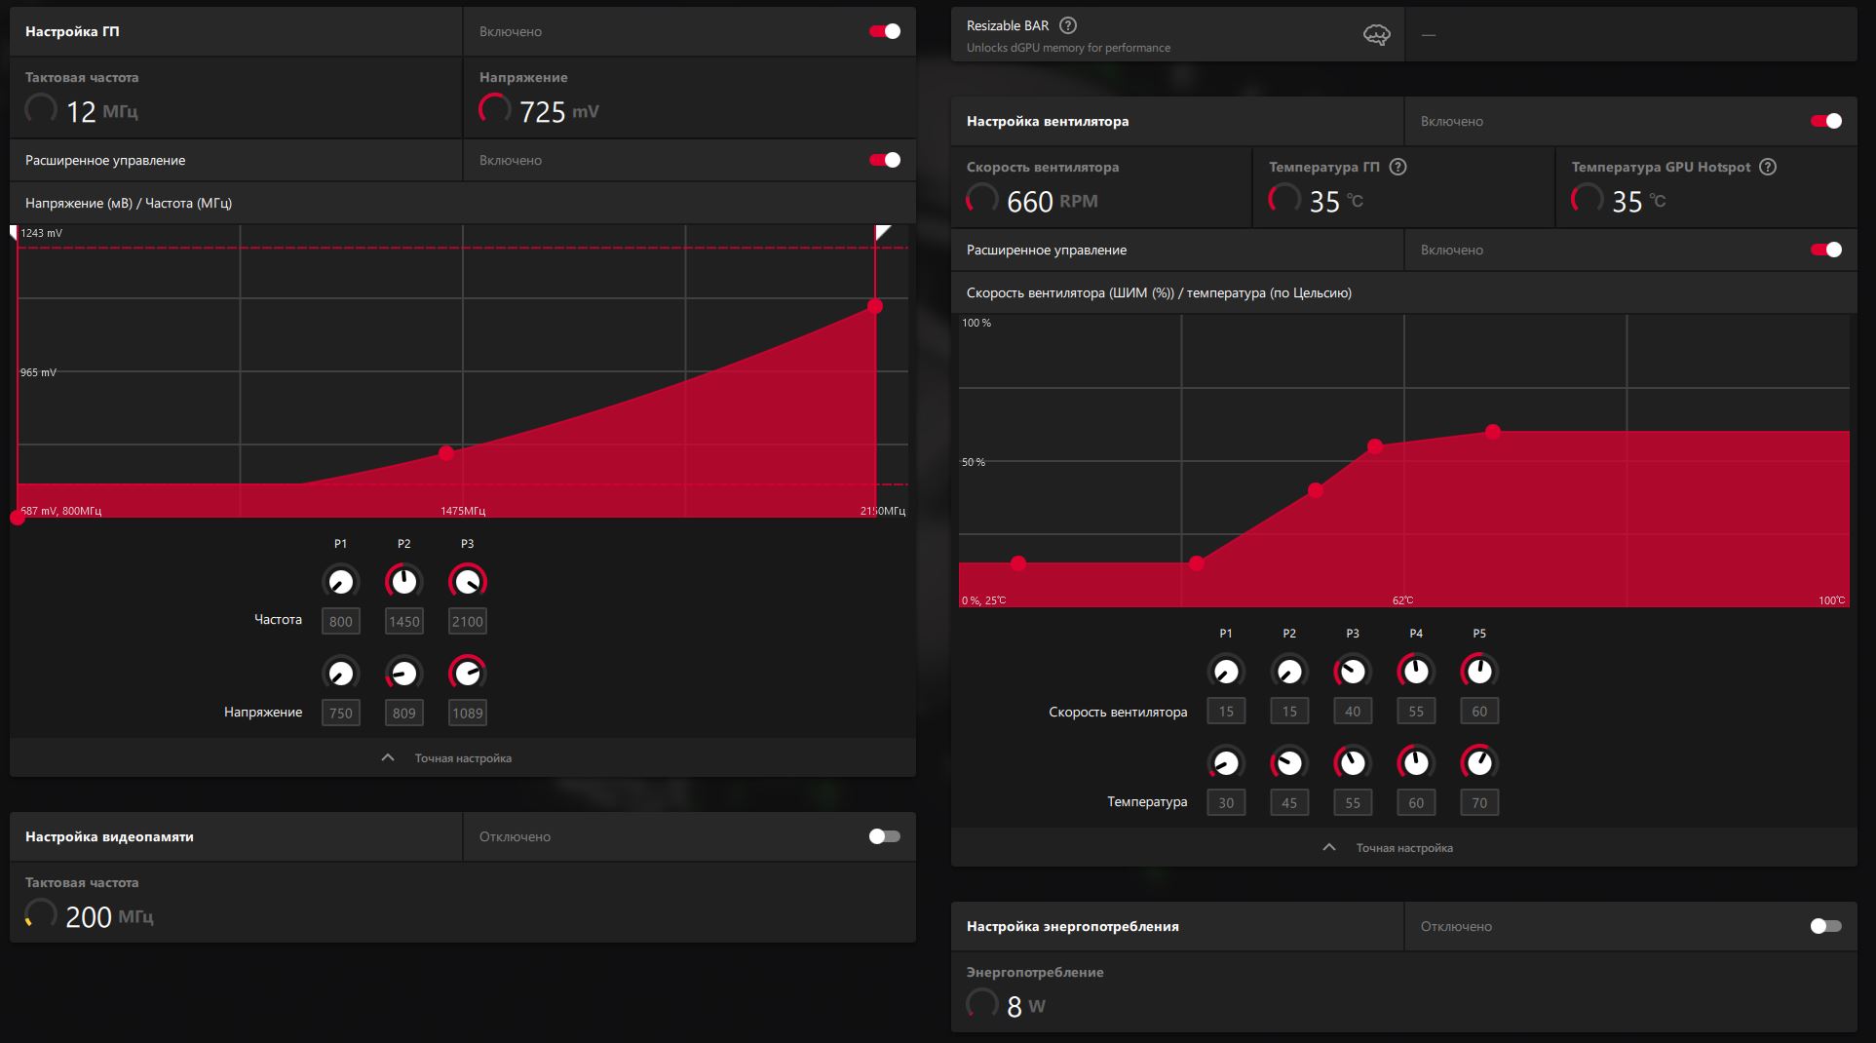Click the 200 МГц memory clock reading
Viewport: 1876px width, 1043px height.
coord(109,917)
